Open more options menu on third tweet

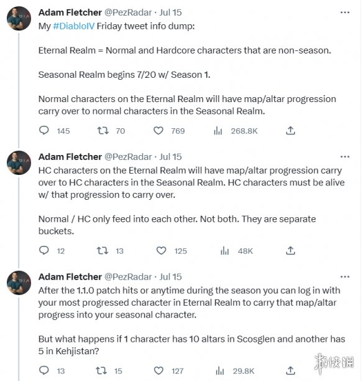pos(345,277)
